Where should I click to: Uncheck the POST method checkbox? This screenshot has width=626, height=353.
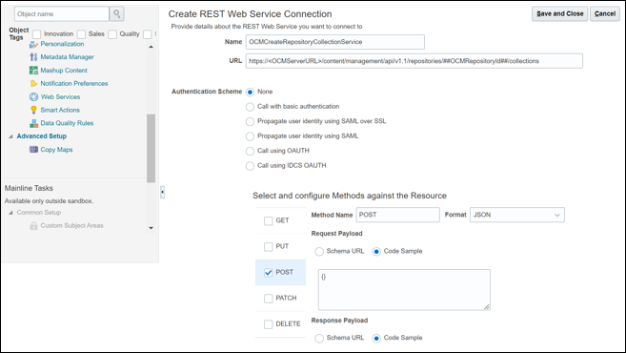pos(269,272)
